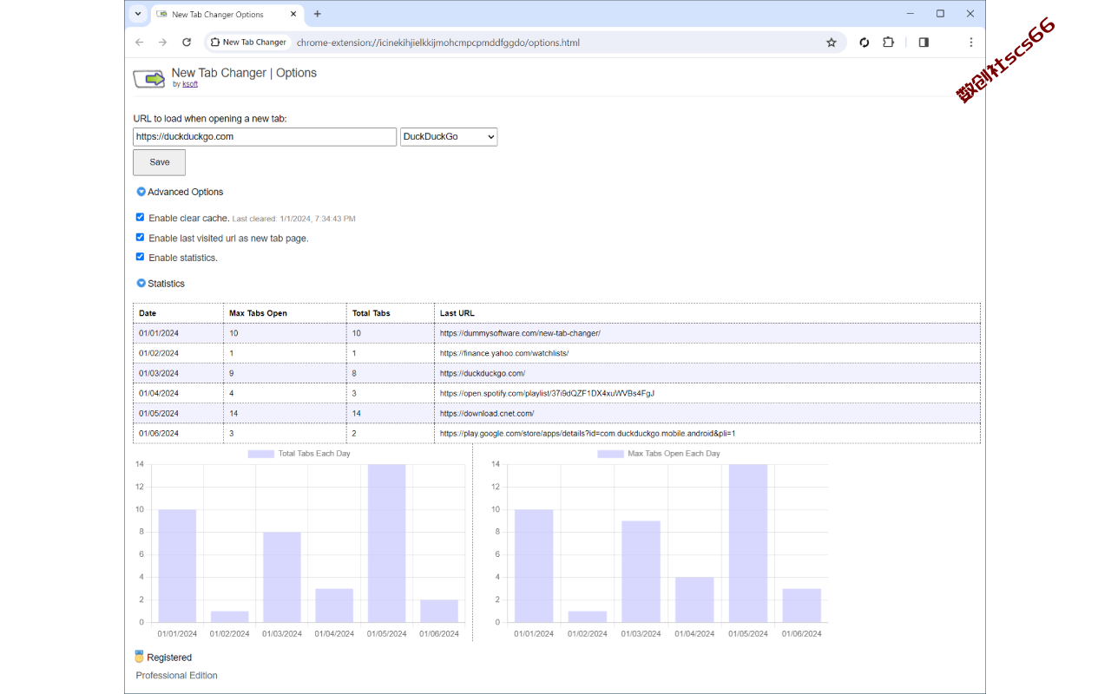Click the 01/01/2024 bar in Total Tabs chart

(x=177, y=566)
